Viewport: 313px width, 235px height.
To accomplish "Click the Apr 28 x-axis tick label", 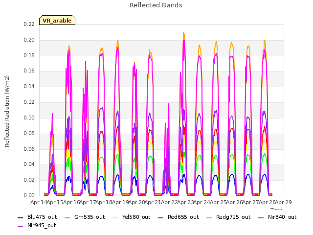I will point(267,202).
